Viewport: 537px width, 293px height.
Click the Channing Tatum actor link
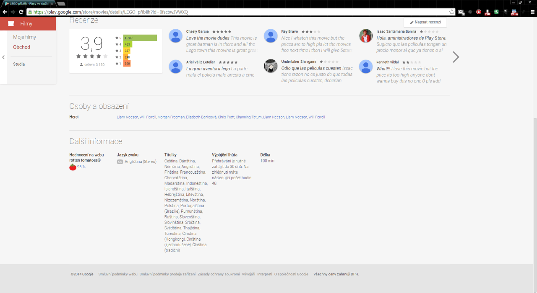[249, 117]
